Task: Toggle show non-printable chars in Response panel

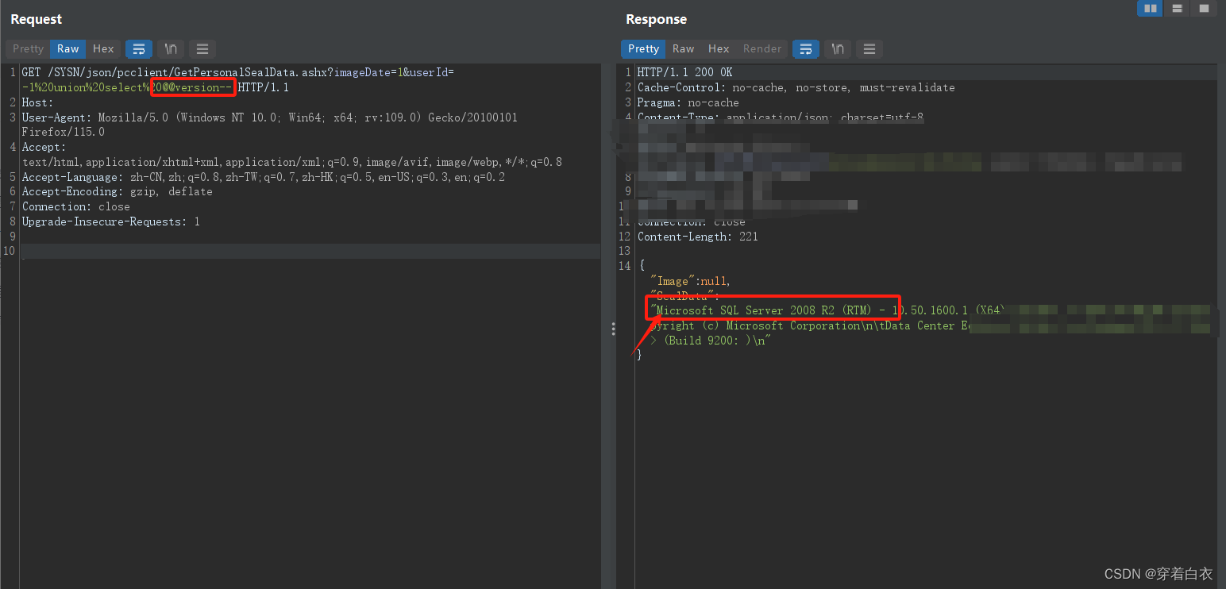Action: click(838, 48)
